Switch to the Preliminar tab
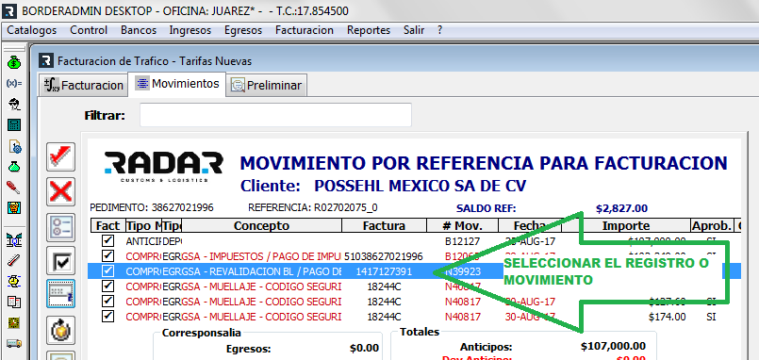 pos(267,85)
